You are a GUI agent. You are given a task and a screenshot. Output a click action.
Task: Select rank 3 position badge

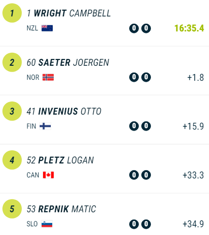(x=12, y=111)
